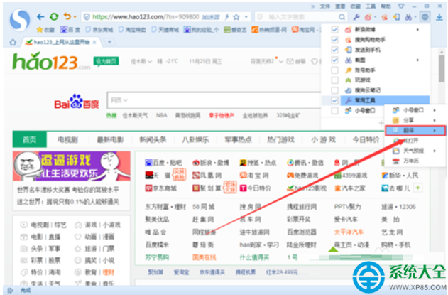Click the extensions grid icon in top-right toolbar
Image resolution: width=448 pixels, height=295 pixels.
tap(425, 16)
